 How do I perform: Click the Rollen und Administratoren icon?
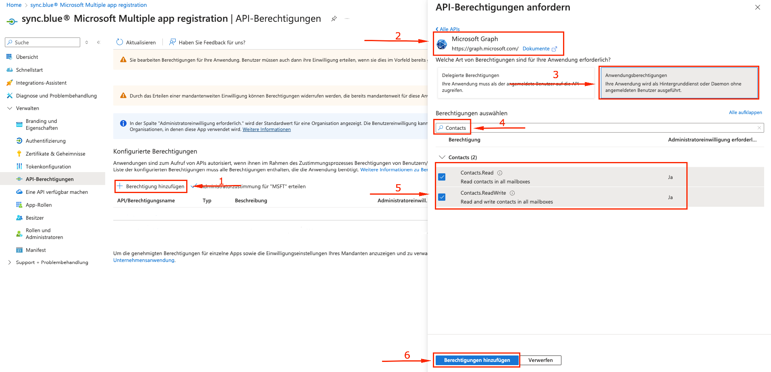pyautogui.click(x=19, y=234)
